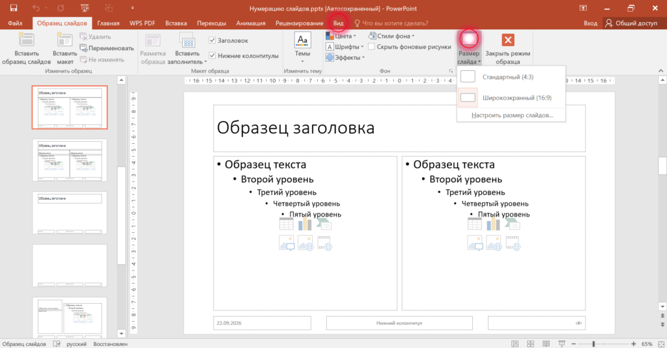667x348 pixels.
Task: Click the thumbnail pane scroll-down arrow
Action: (x=121, y=334)
